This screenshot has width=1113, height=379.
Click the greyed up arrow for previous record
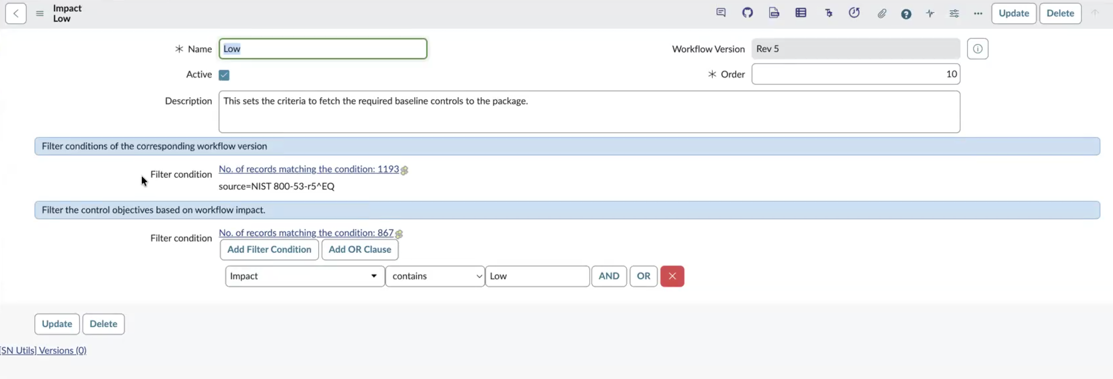1094,13
